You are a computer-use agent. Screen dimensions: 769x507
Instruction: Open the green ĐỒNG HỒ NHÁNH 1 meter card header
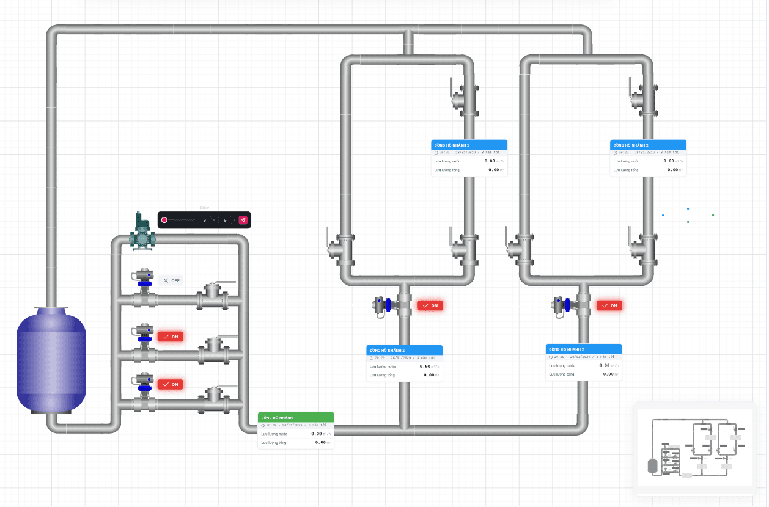coord(296,417)
